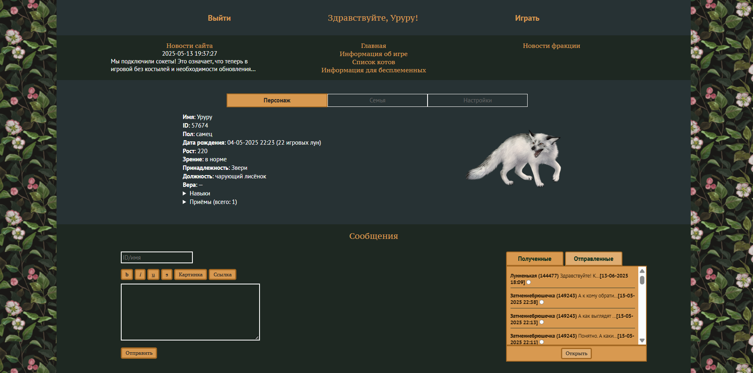Show the Отправленные messages tab
The height and width of the screenshot is (373, 753).
pos(593,259)
